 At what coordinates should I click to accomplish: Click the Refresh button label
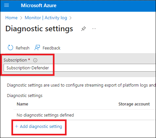(x=23, y=48)
